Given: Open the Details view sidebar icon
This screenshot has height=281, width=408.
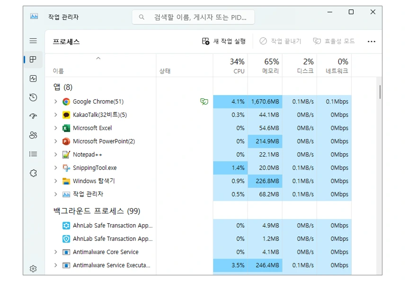Looking at the screenshot, I should 33,154.
